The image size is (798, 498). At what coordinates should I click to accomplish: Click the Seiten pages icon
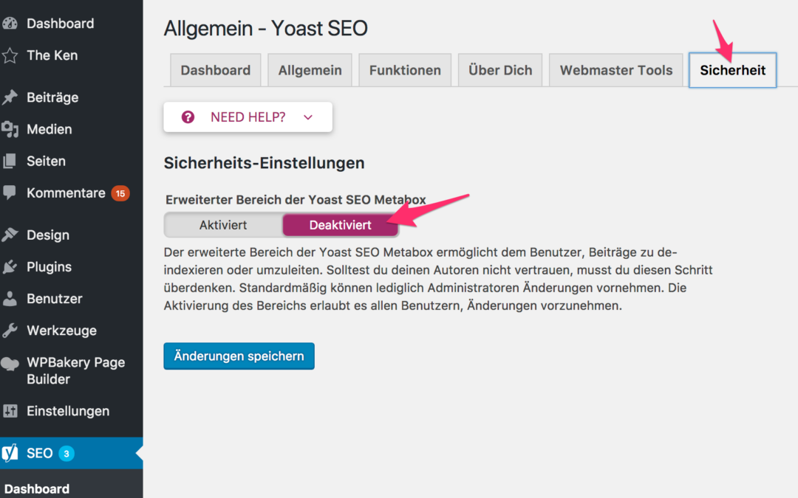(10, 162)
